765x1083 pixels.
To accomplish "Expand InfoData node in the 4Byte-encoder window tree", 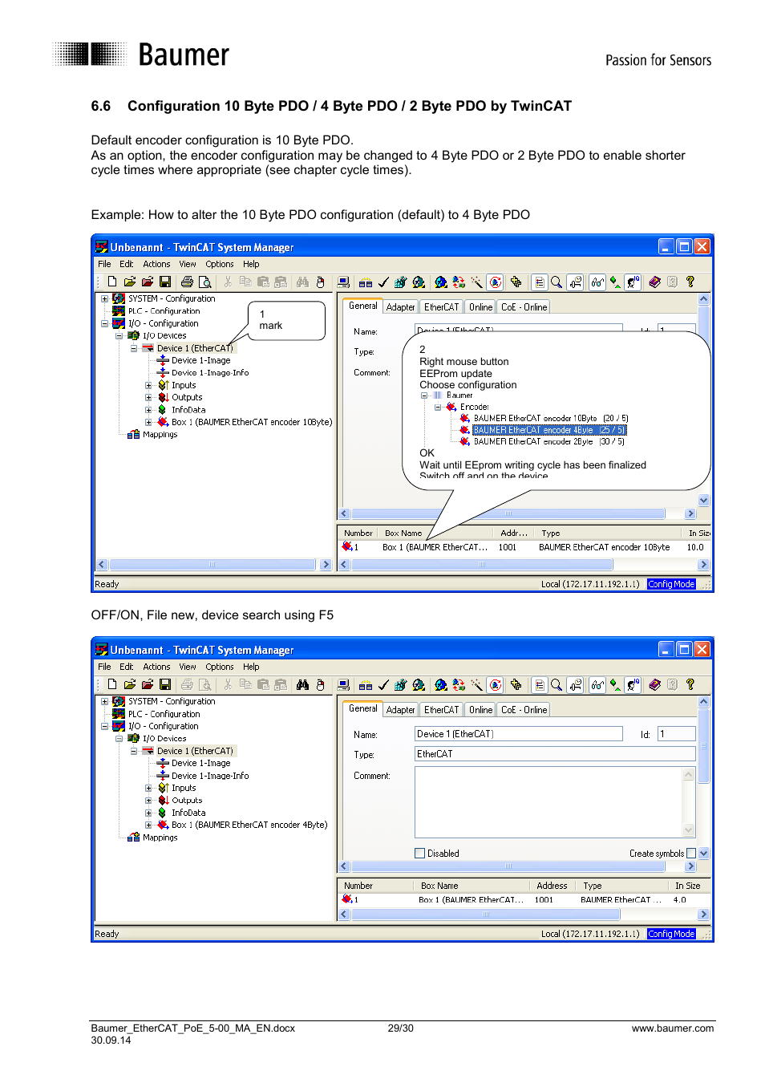I will (148, 813).
